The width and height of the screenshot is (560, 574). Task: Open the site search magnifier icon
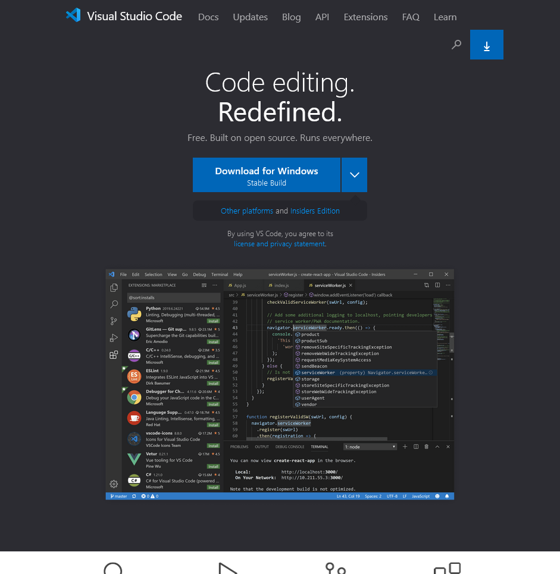(456, 45)
